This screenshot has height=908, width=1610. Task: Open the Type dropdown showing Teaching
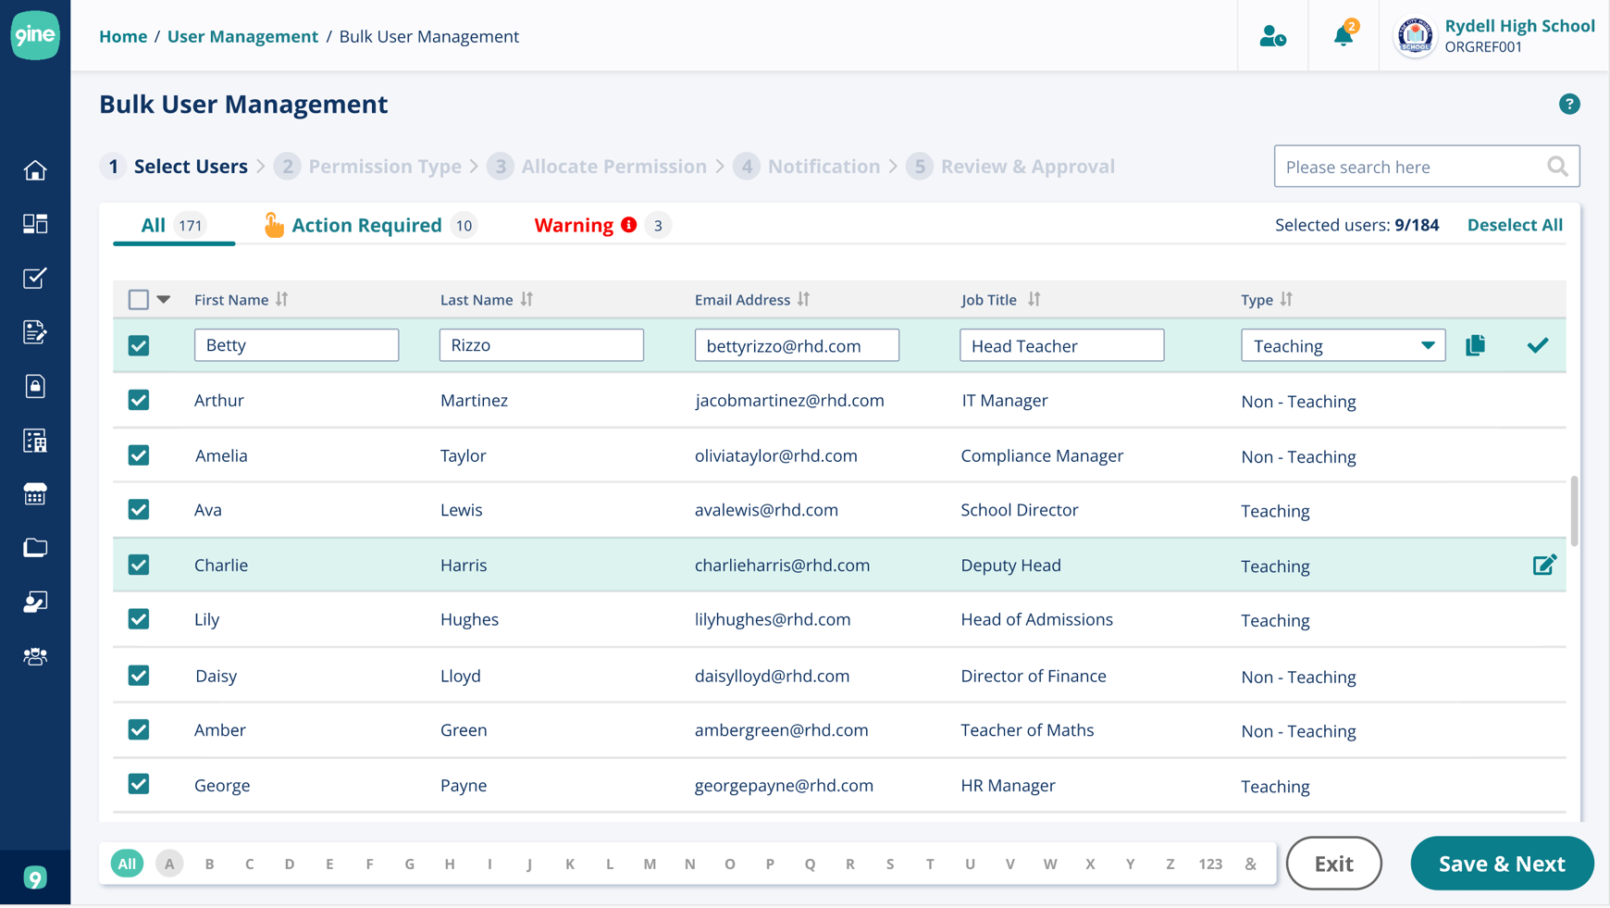pyautogui.click(x=1343, y=344)
